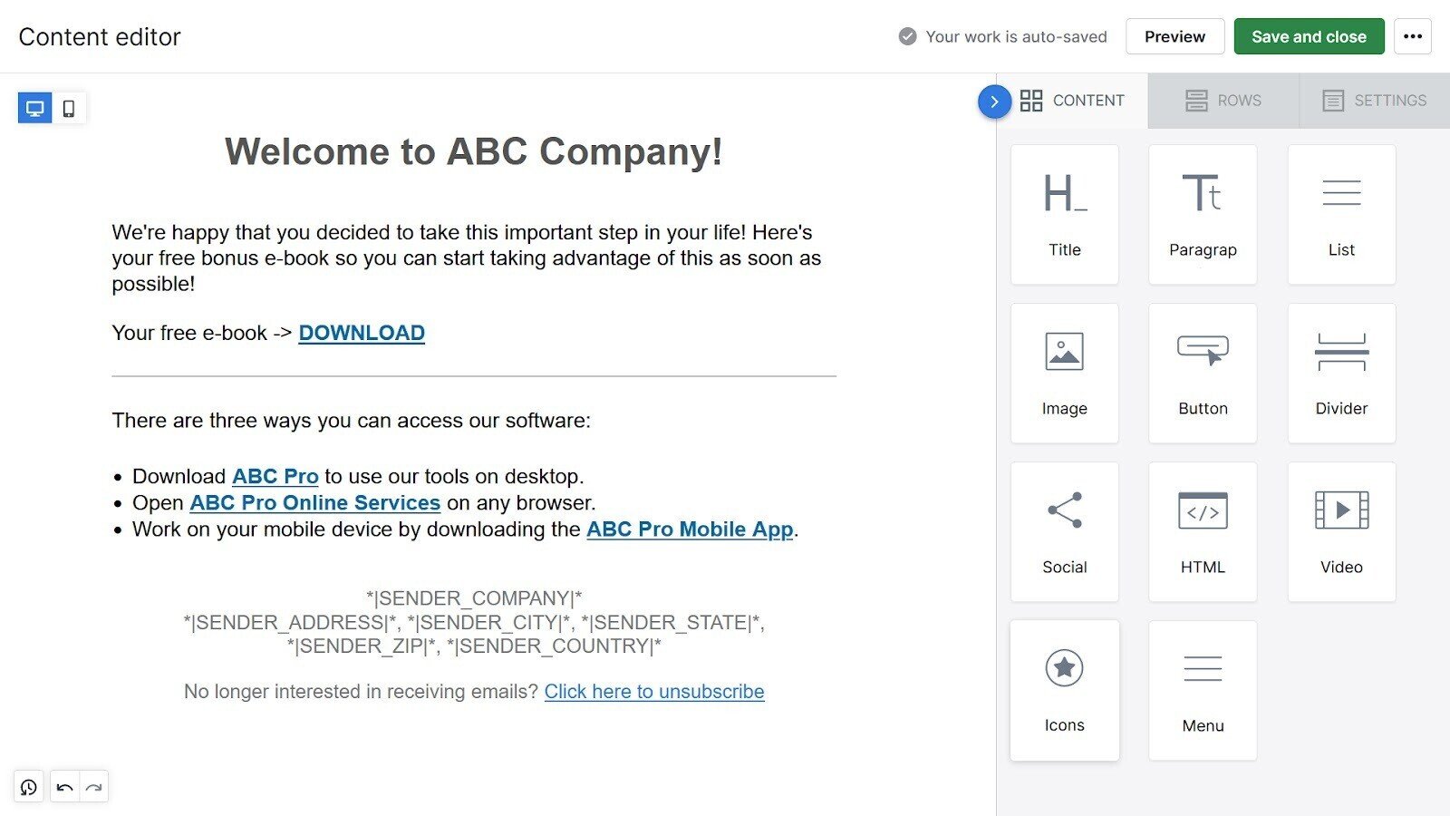The image size is (1450, 816).
Task: Click the Redo arrow
Action: pos(93,787)
